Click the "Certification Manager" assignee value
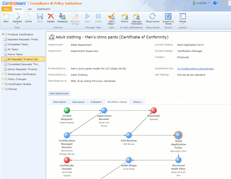 190,51
